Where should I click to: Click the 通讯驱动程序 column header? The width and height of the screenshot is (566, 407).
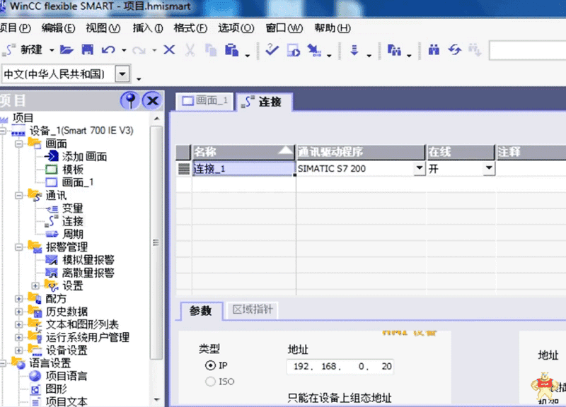[361, 152]
